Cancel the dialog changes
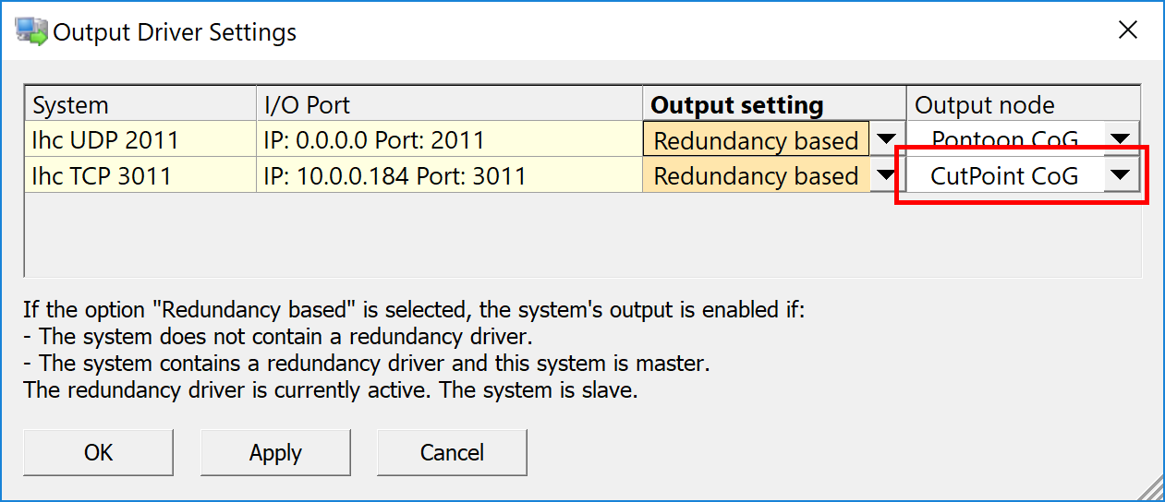The height and width of the screenshot is (502, 1165). [x=452, y=452]
